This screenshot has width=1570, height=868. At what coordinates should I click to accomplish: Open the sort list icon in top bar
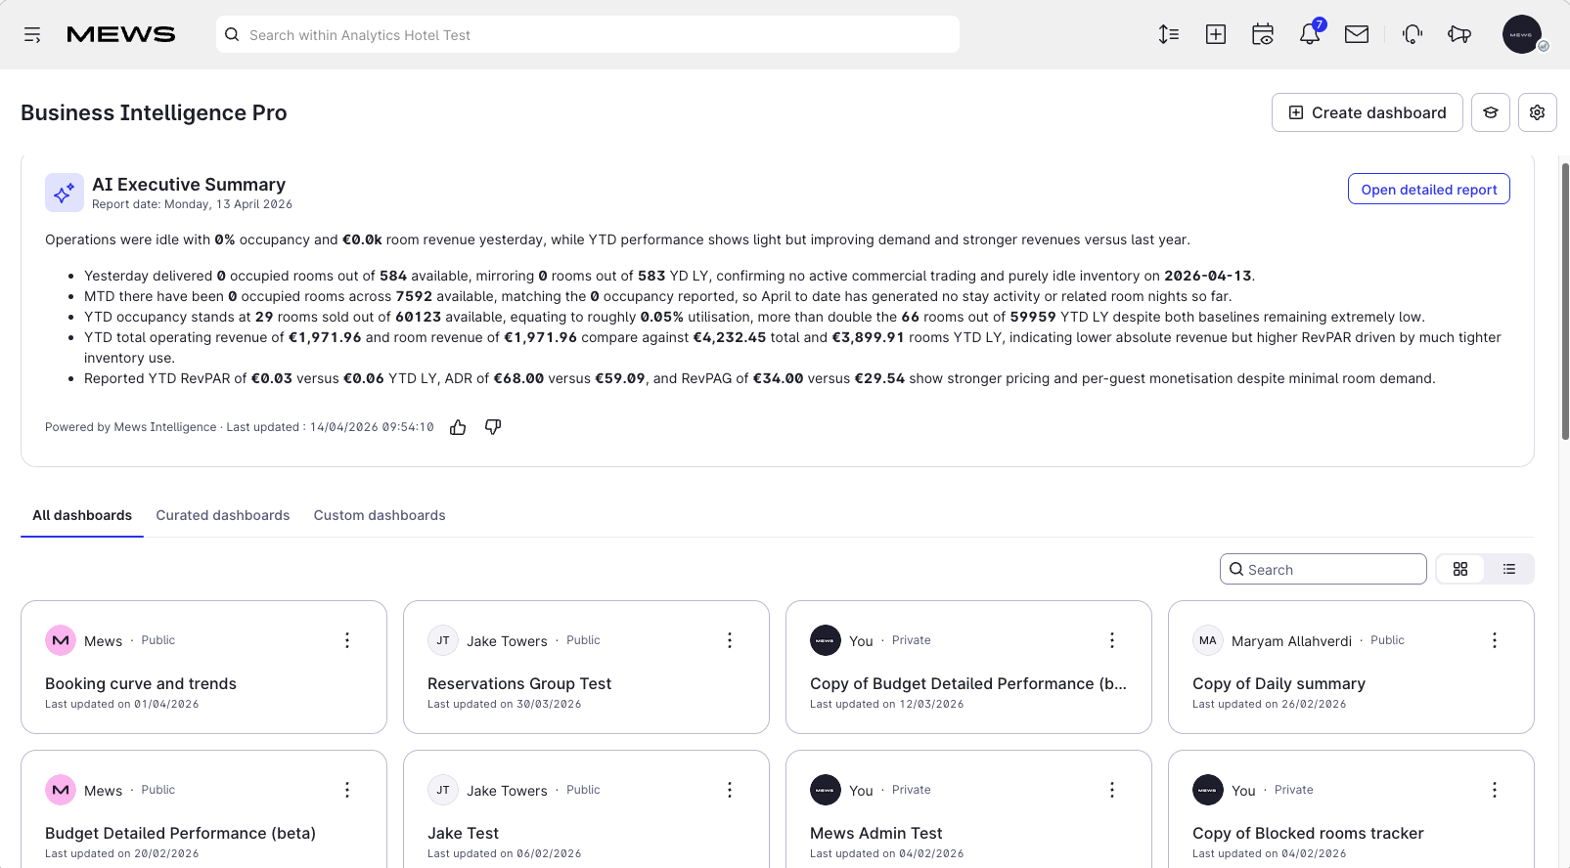(1169, 35)
